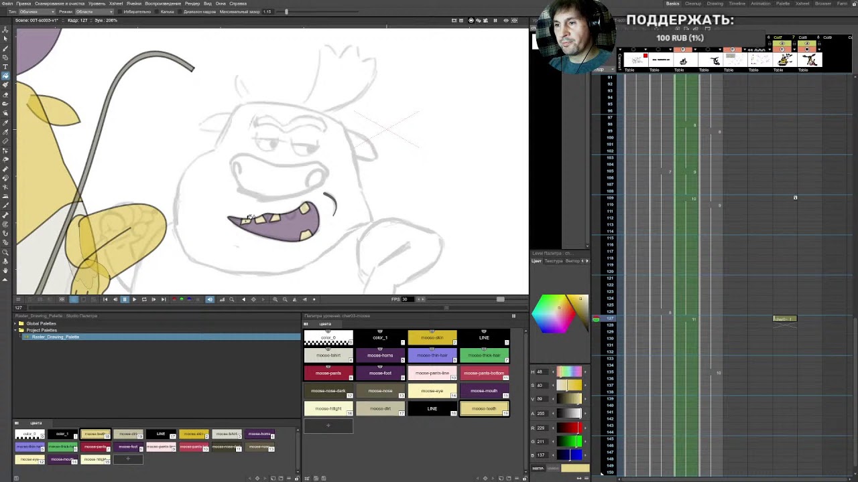The width and height of the screenshot is (858, 482).
Task: Toggle blue channel in viewer bar
Action: [x=188, y=299]
